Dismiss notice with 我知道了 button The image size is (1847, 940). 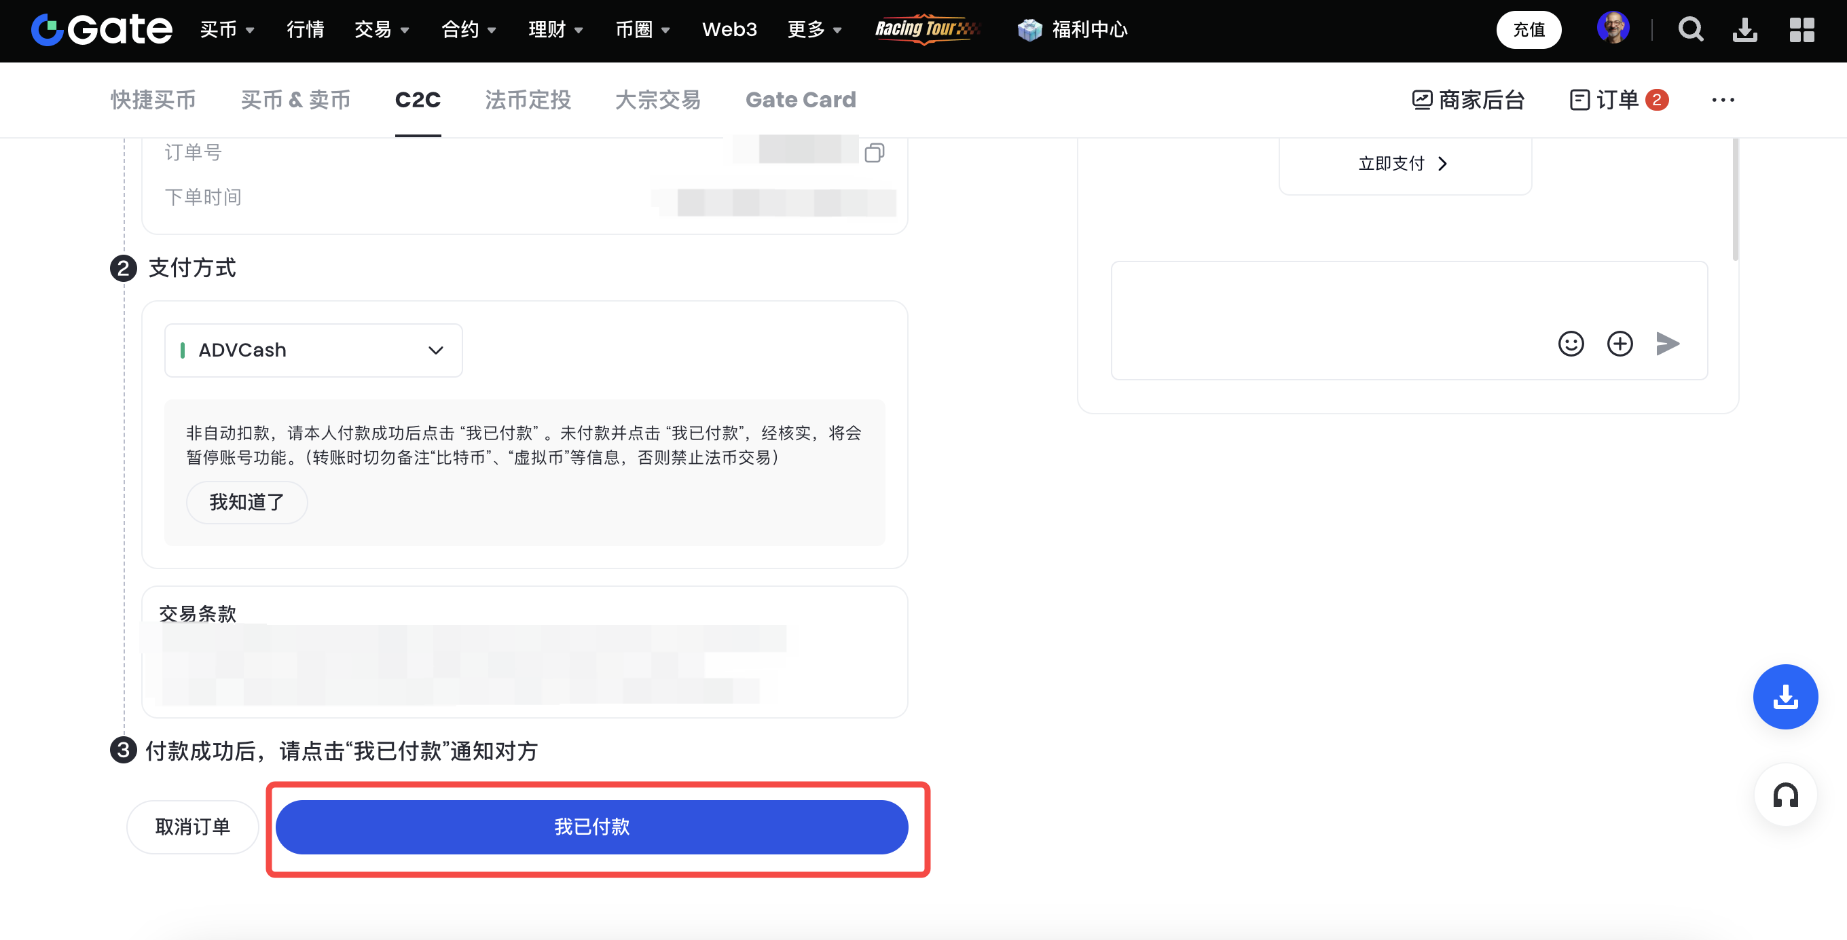(x=246, y=502)
